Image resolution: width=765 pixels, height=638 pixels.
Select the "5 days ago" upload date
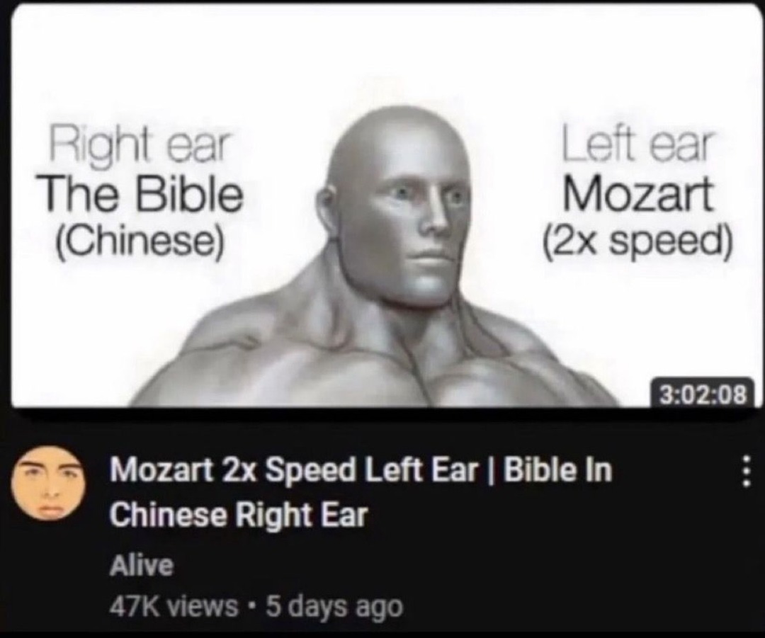coord(334,608)
